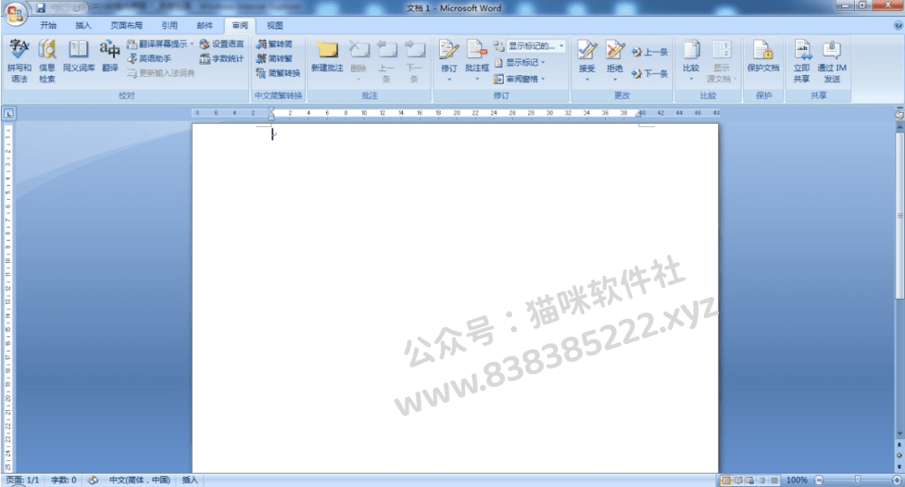905x487 pixels.
Task: Click the 100% zoom level button
Action: point(797,480)
